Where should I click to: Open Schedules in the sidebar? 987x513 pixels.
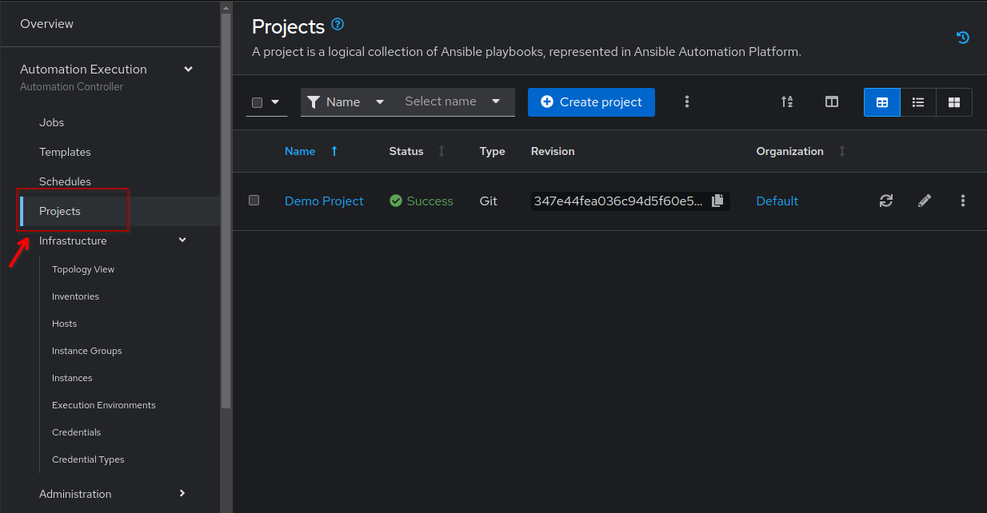65,181
